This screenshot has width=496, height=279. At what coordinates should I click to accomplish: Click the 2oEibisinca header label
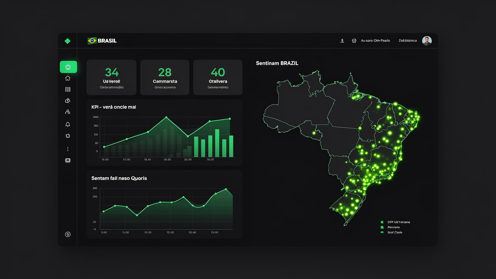click(408, 41)
